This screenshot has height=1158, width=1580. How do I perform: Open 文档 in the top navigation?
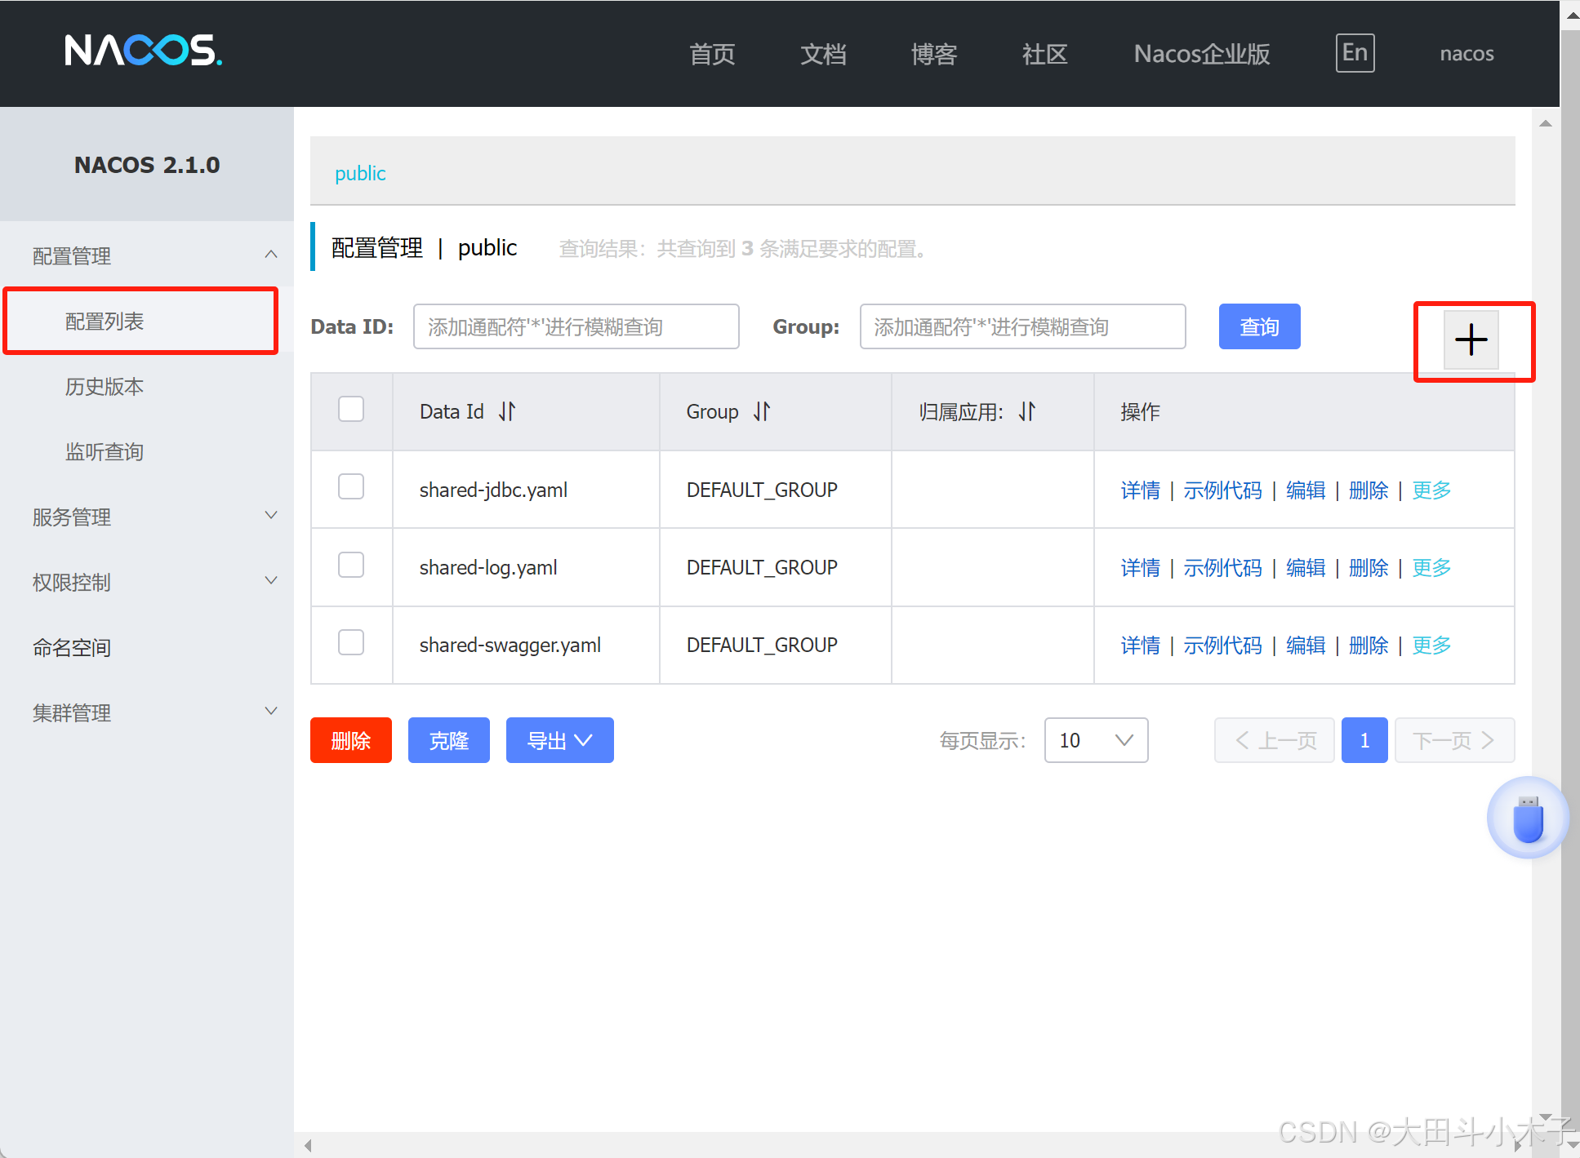pos(823,54)
